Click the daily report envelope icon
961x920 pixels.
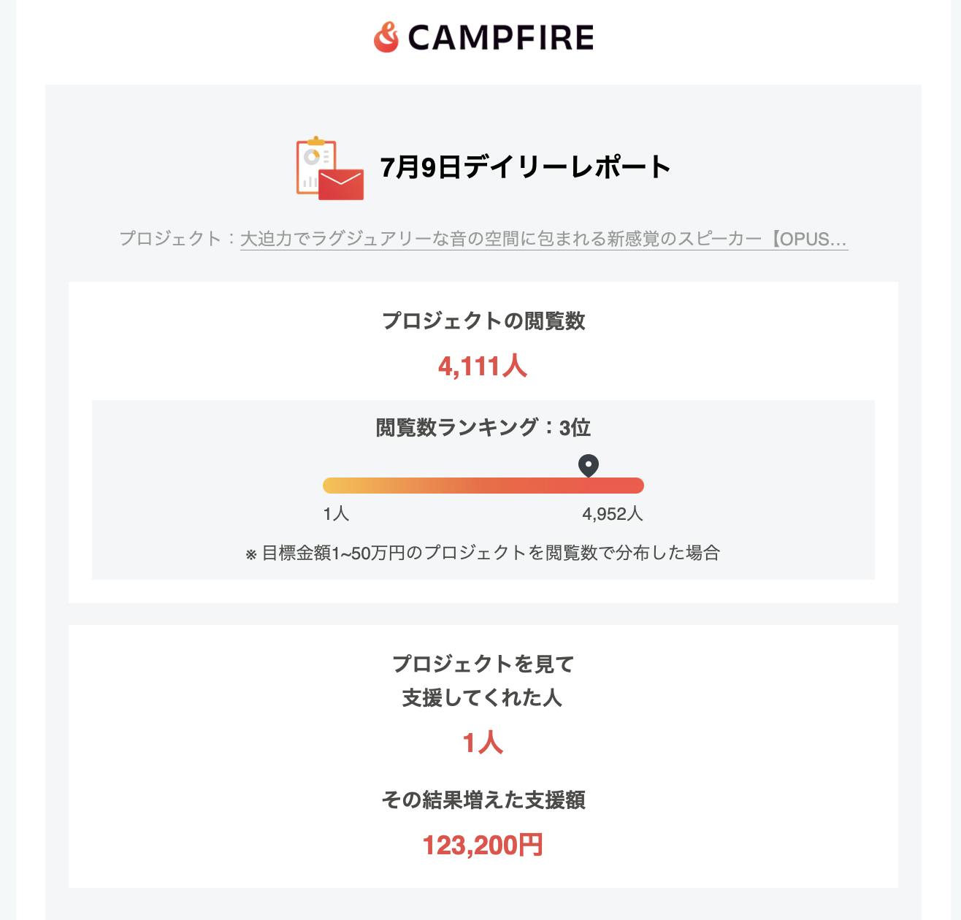coord(330,168)
